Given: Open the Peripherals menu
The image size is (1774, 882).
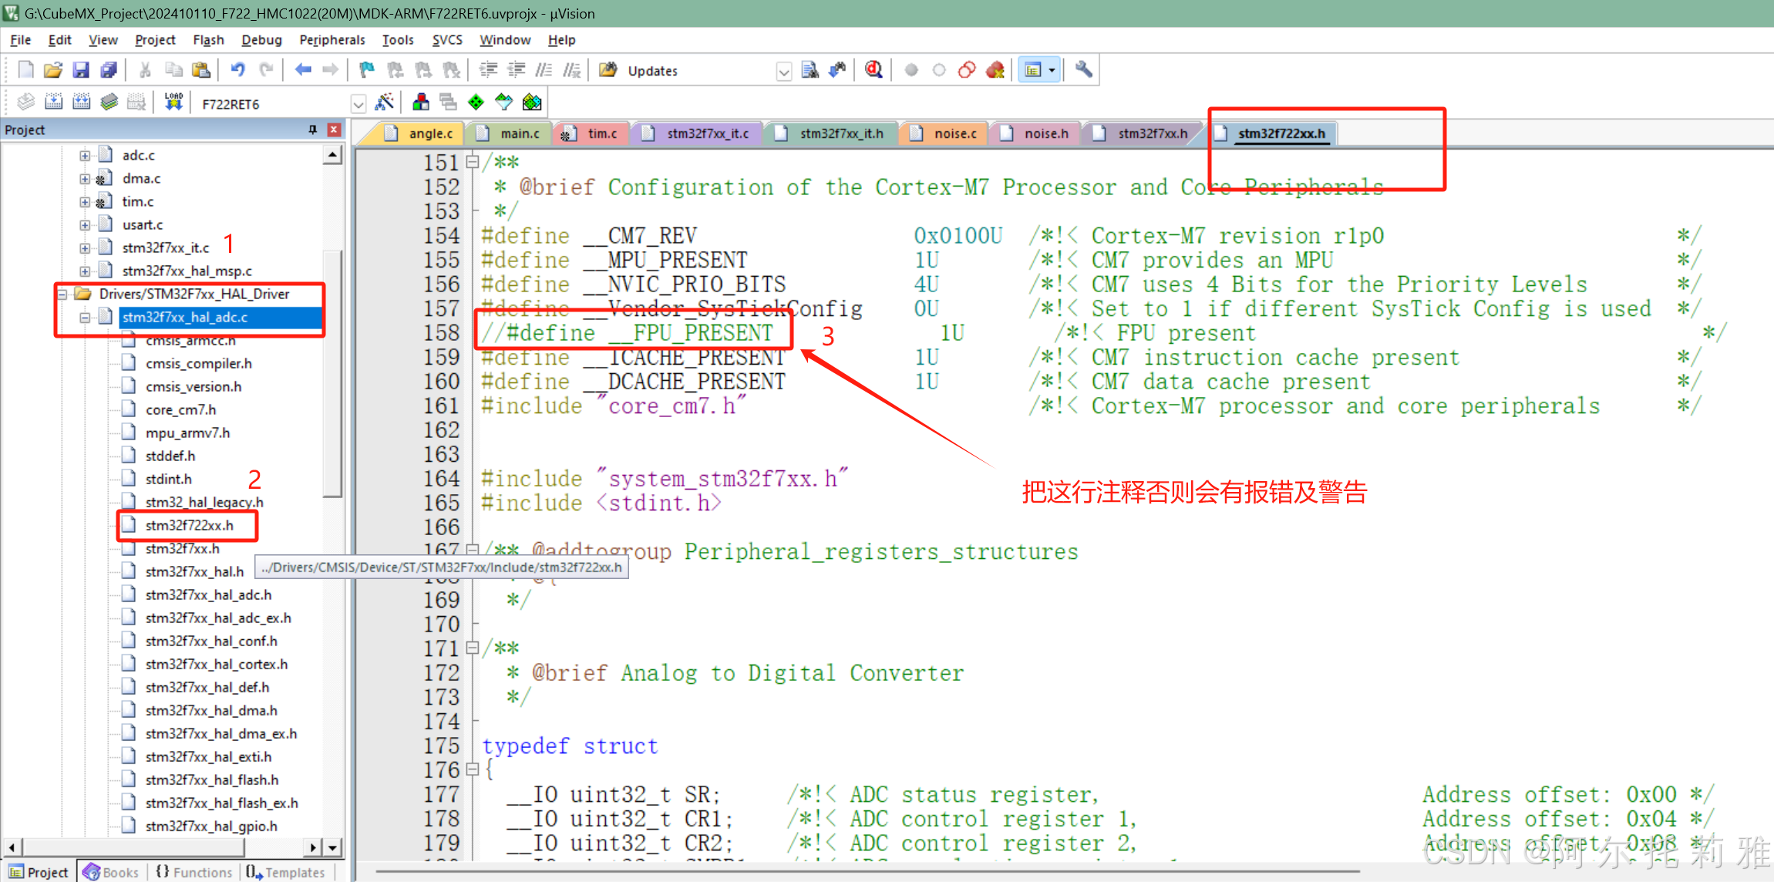Looking at the screenshot, I should (332, 40).
